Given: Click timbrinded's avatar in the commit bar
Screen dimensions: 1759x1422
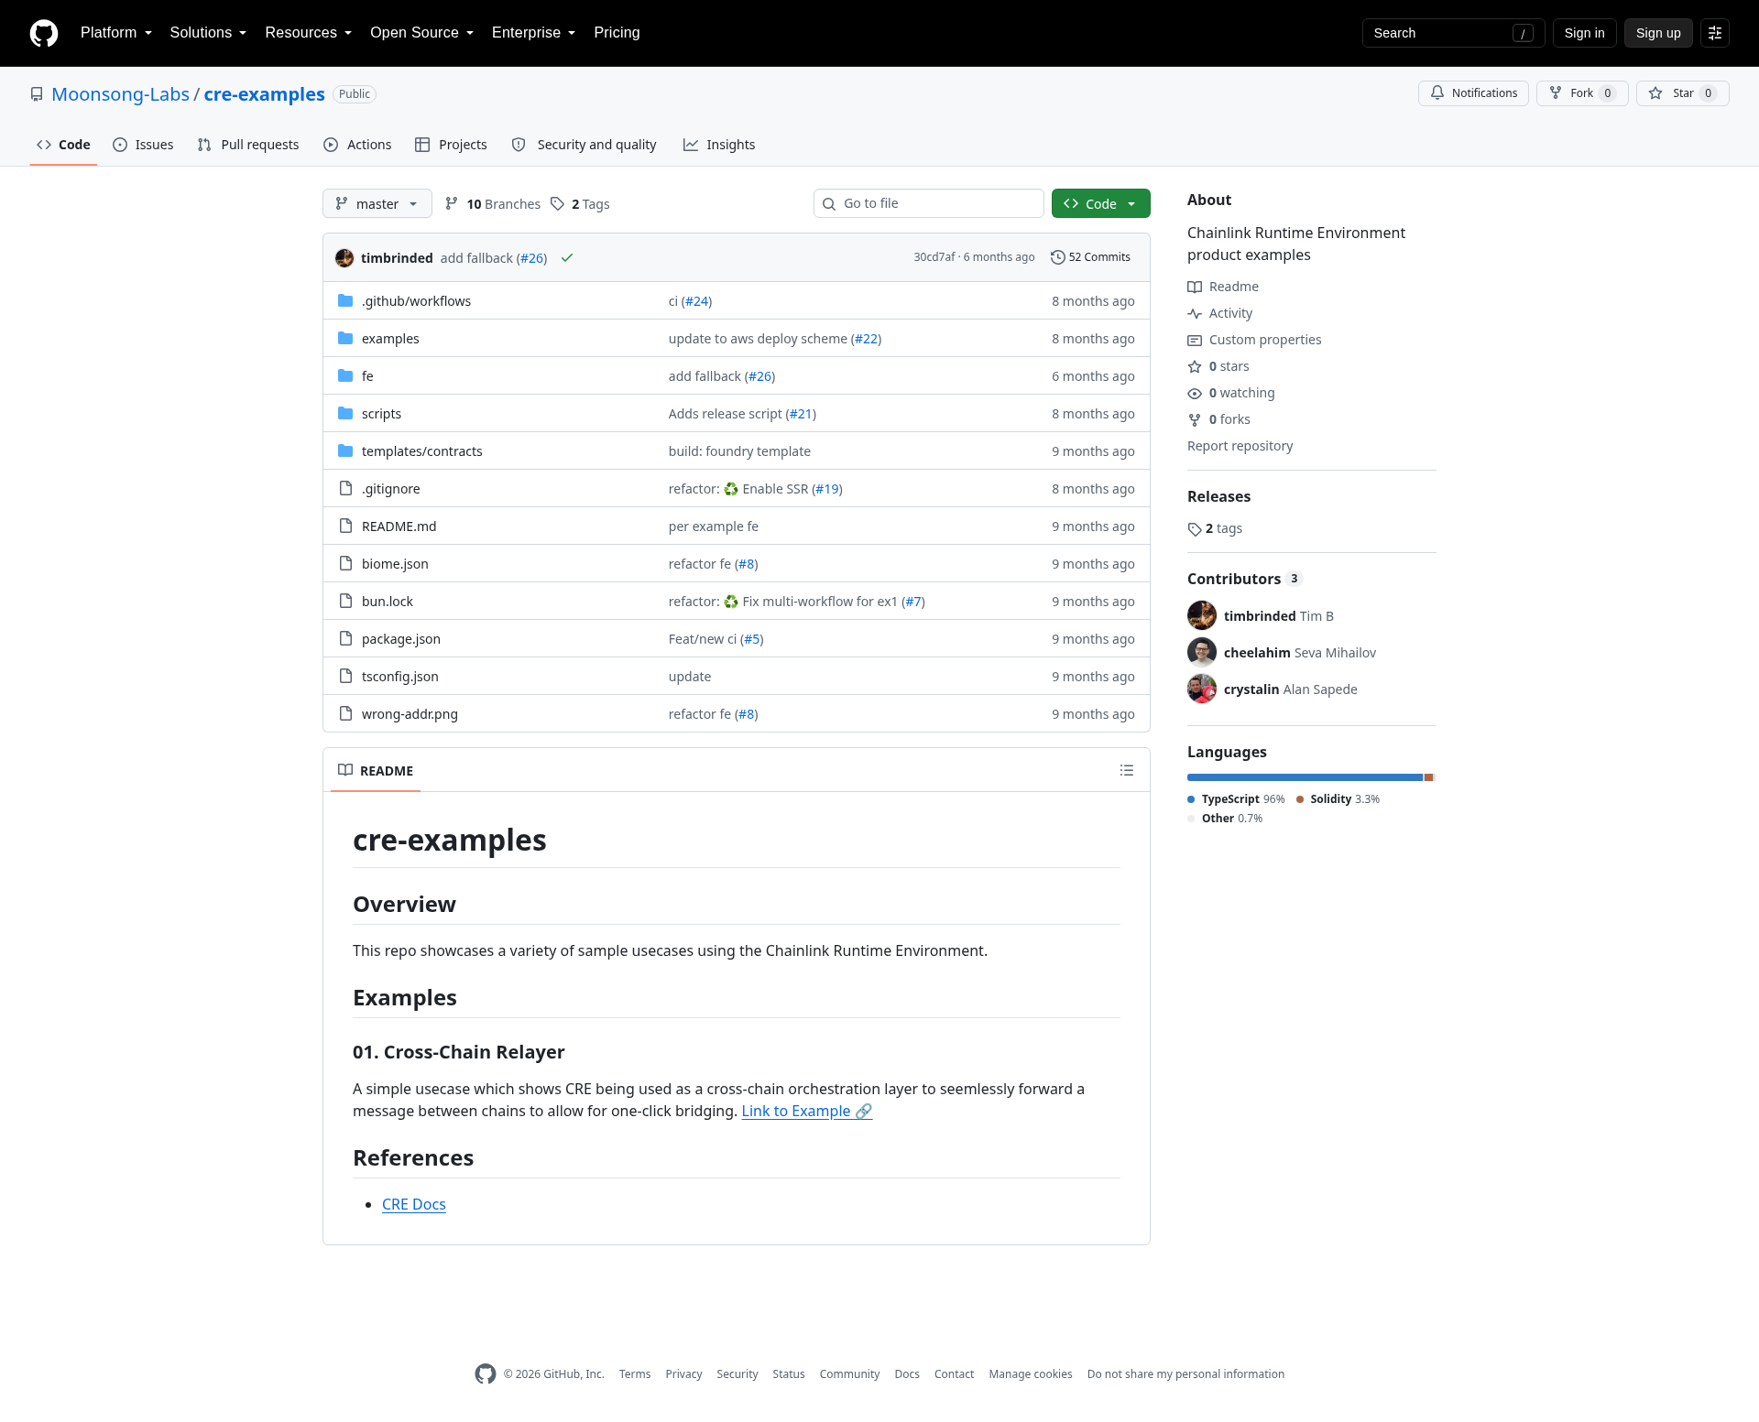Looking at the screenshot, I should point(344,258).
